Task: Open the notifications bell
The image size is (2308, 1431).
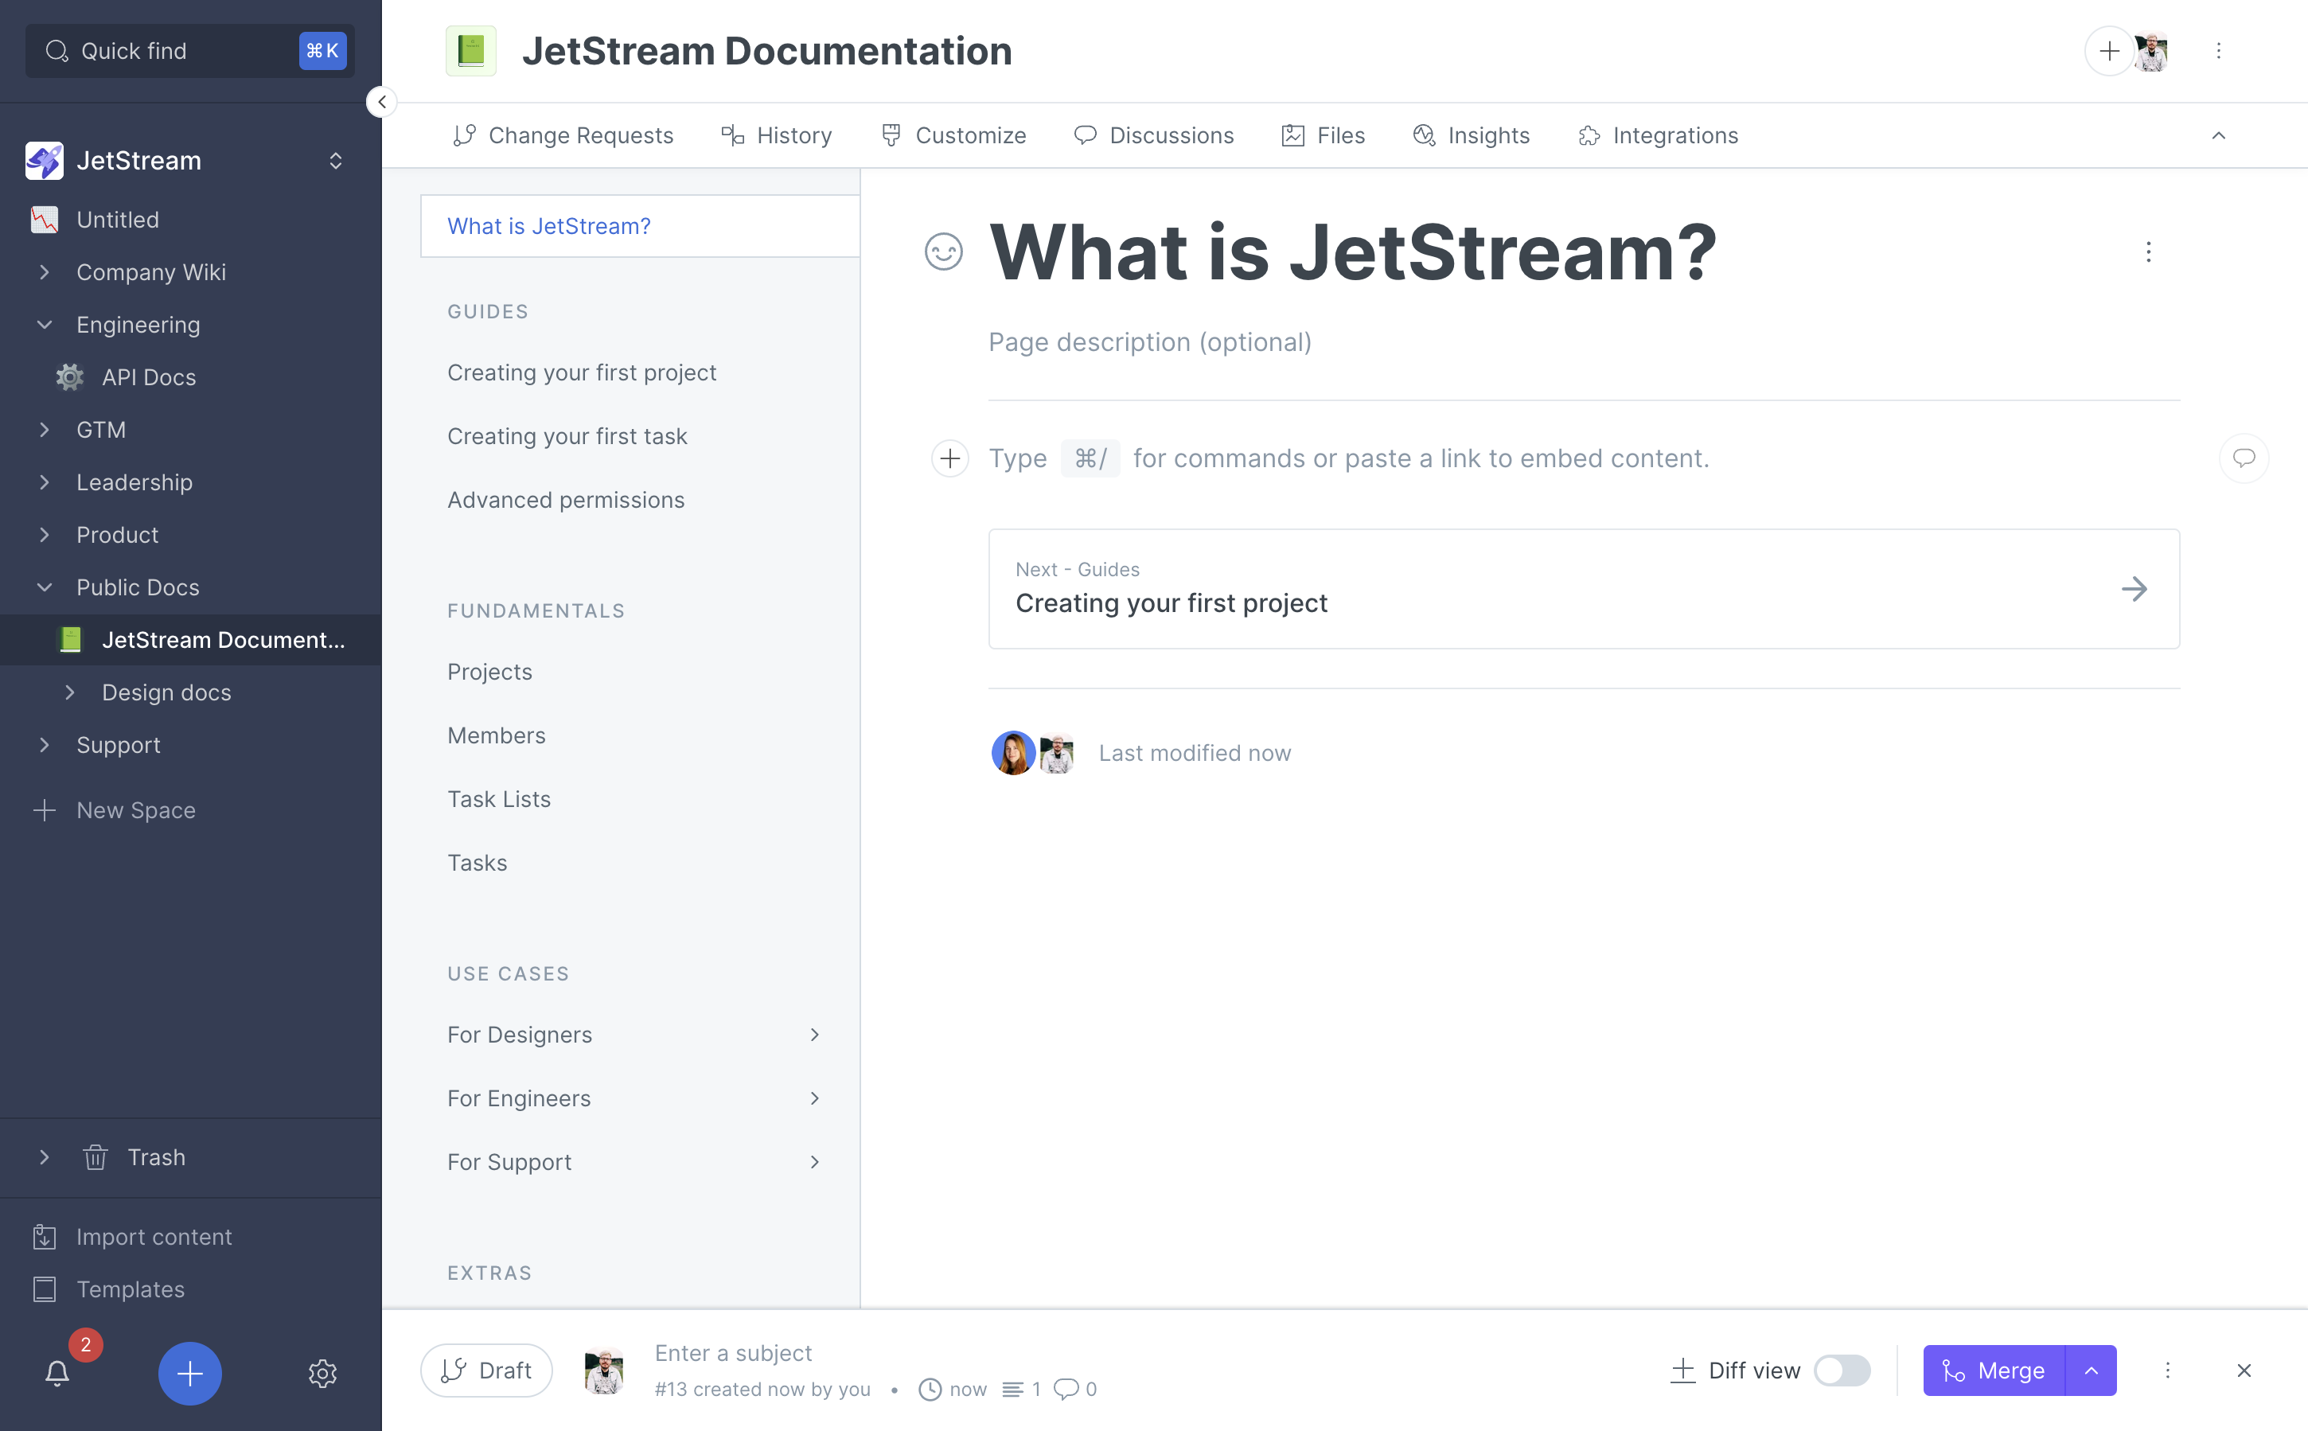Action: tap(58, 1372)
